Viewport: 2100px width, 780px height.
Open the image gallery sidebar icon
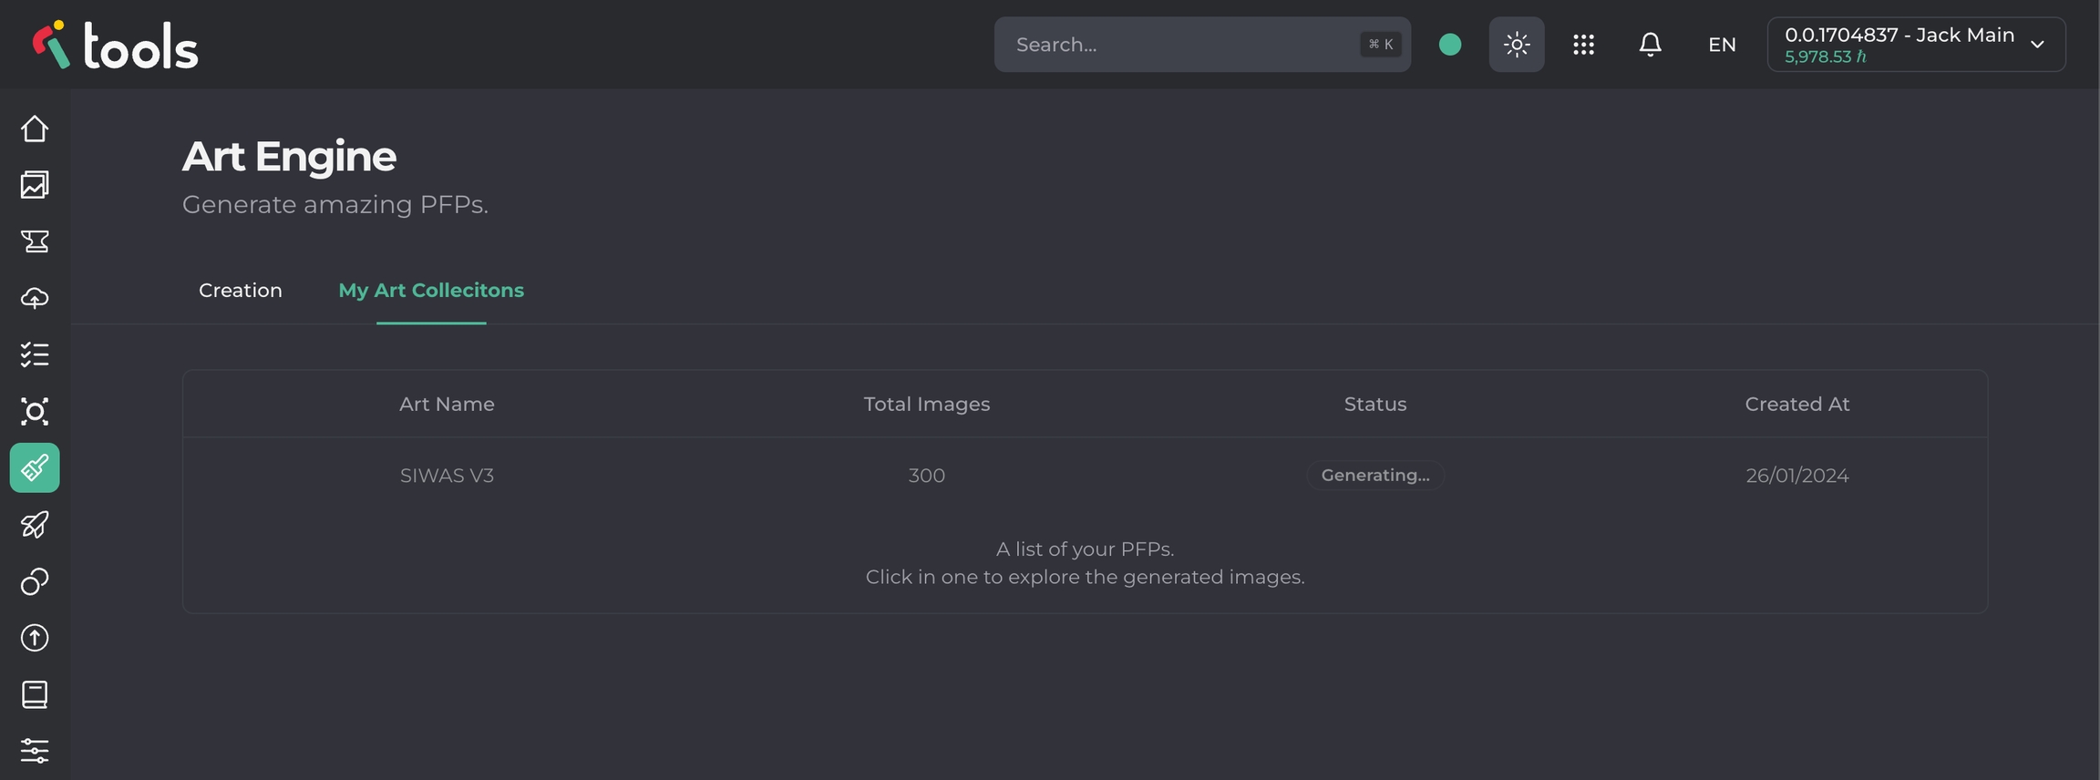point(35,185)
